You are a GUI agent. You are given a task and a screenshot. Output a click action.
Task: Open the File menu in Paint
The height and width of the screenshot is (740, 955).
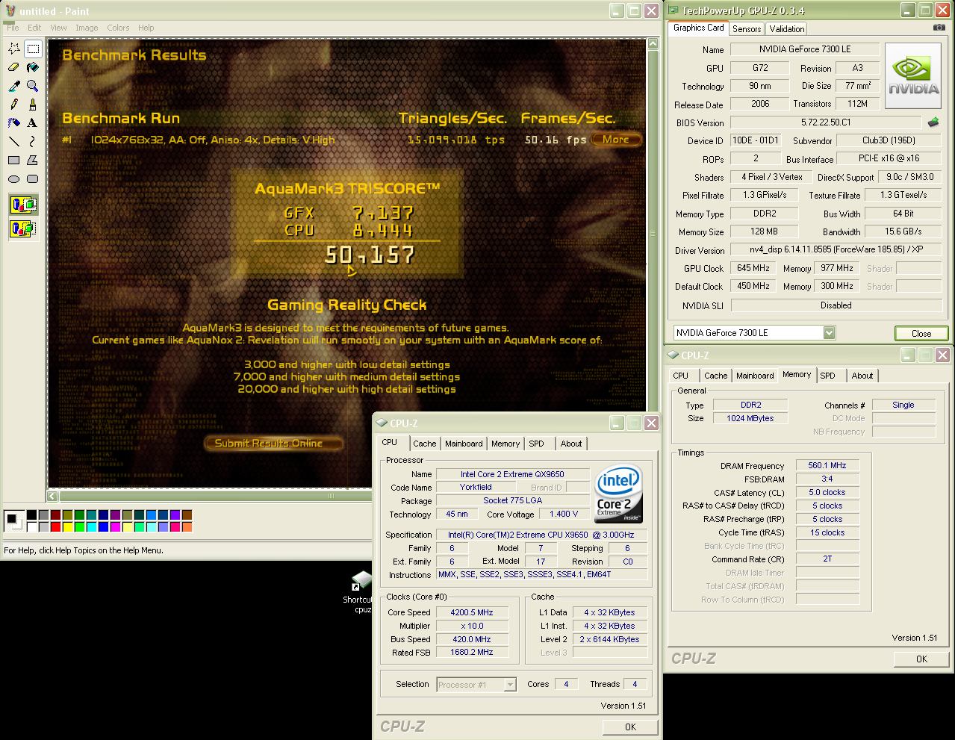click(13, 28)
